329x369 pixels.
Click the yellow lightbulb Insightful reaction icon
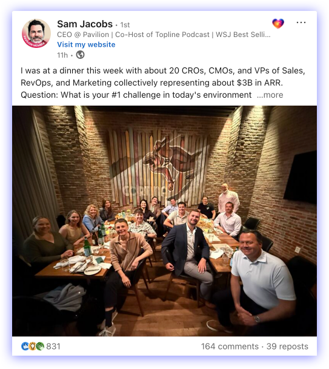tap(33, 347)
